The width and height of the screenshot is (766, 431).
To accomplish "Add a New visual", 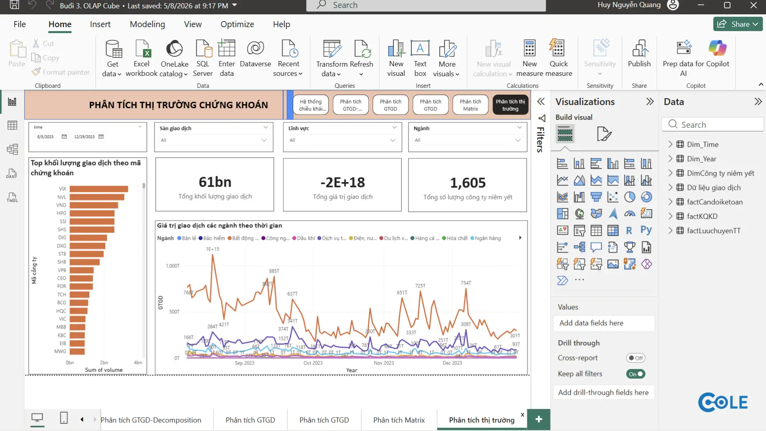I will point(396,58).
